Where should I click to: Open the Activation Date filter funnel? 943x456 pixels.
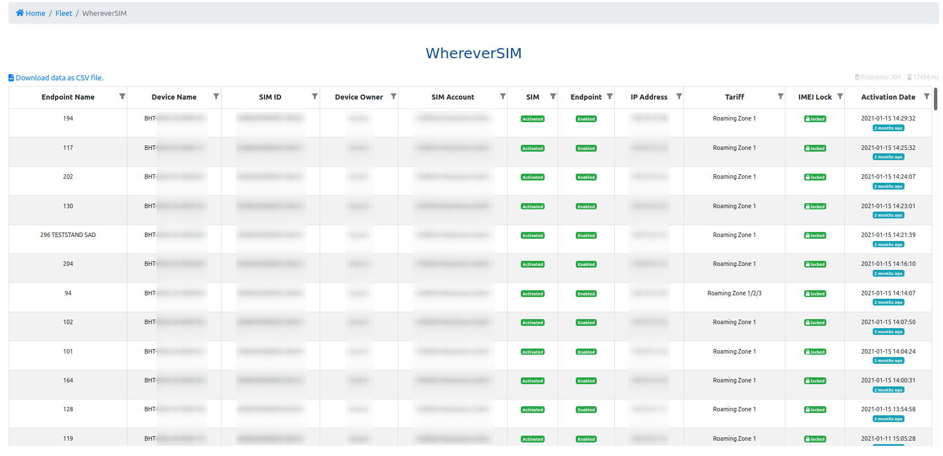(x=927, y=97)
